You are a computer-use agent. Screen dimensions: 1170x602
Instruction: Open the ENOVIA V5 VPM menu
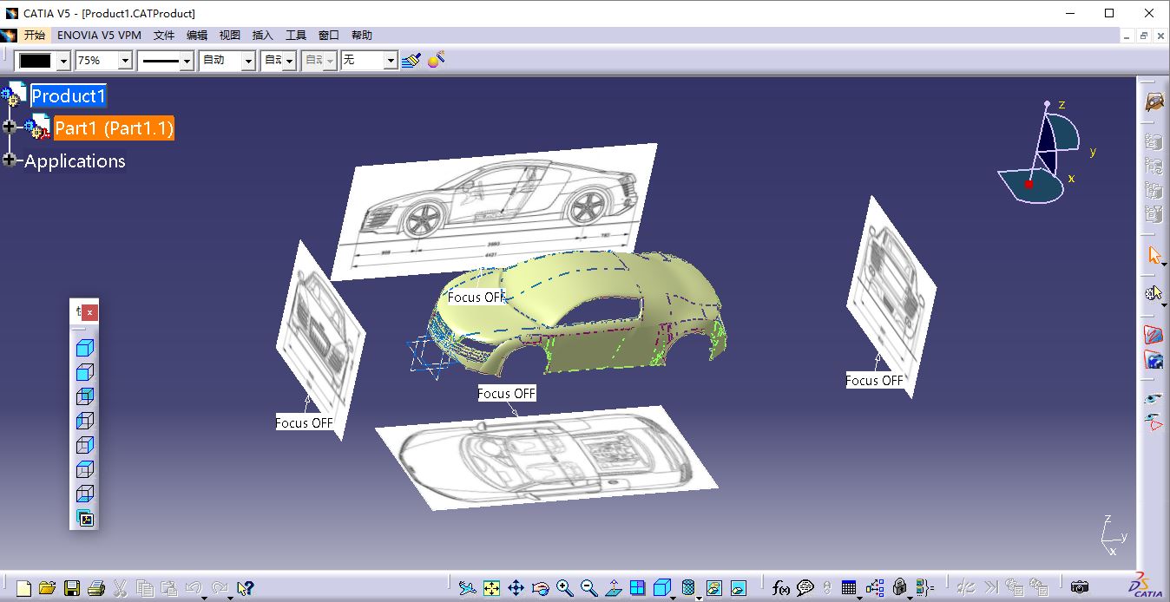click(99, 36)
